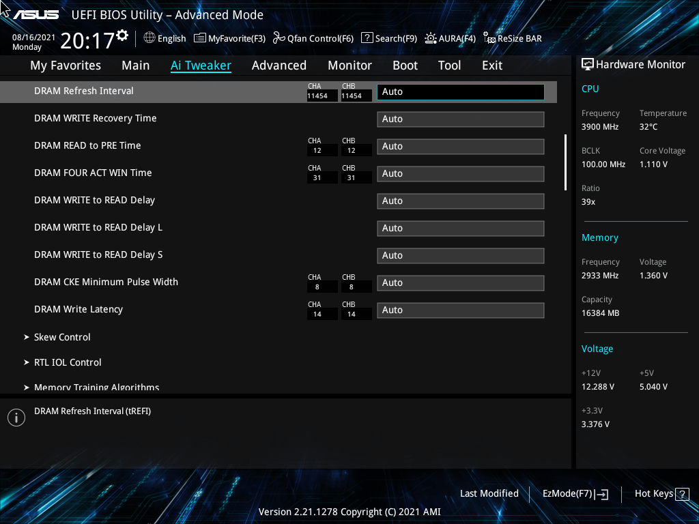This screenshot has height=524, width=699.
Task: Select the Ai Tweaker tab
Action: (x=201, y=65)
